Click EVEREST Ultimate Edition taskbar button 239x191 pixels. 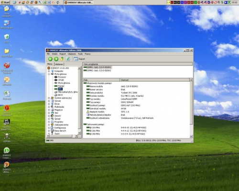78,2
